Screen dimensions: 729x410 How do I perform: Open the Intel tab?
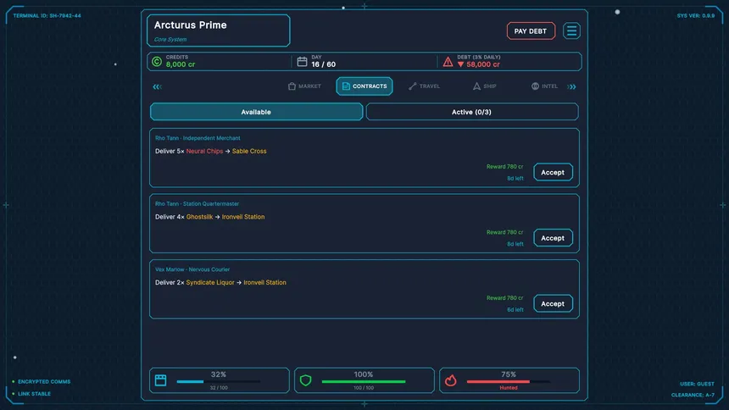[544, 86]
